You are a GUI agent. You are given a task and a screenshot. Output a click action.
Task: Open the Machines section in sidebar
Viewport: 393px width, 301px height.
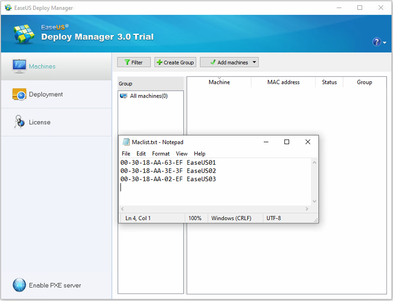pos(42,66)
